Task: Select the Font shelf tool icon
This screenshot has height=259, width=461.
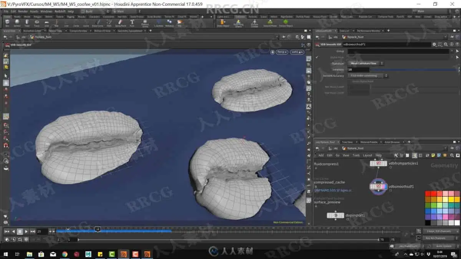Action: pyautogui.click(x=132, y=23)
